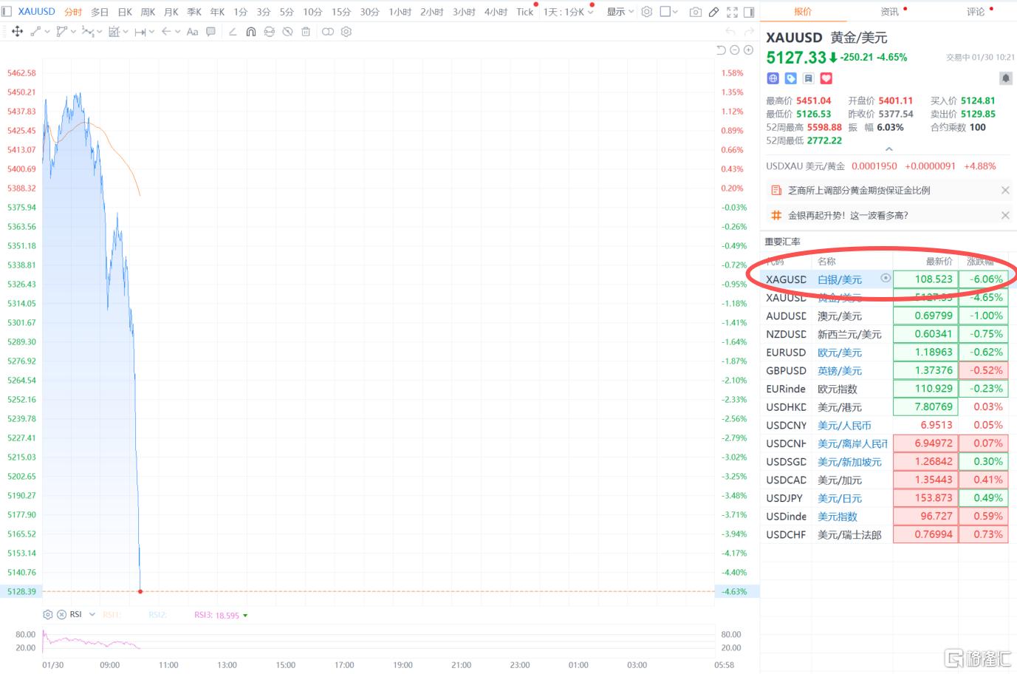Image resolution: width=1017 pixels, height=674 pixels.
Task: Click the note icon under XAUUSD price
Action: pyautogui.click(x=809, y=78)
